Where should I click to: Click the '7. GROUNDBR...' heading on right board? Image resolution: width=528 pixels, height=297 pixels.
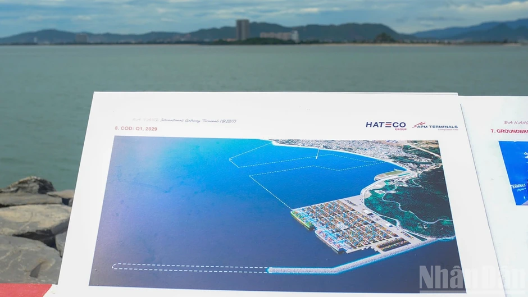tap(509, 131)
